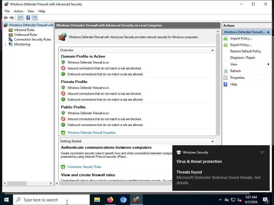Click the Public Profile outbound allowed check icon
The width and height of the screenshot is (274, 205).
click(x=63, y=125)
